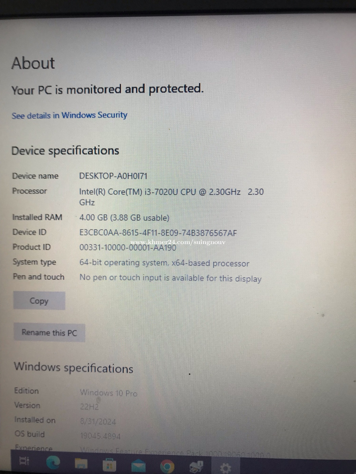Click the Rename this PC button
The image size is (356, 474).
(49, 332)
